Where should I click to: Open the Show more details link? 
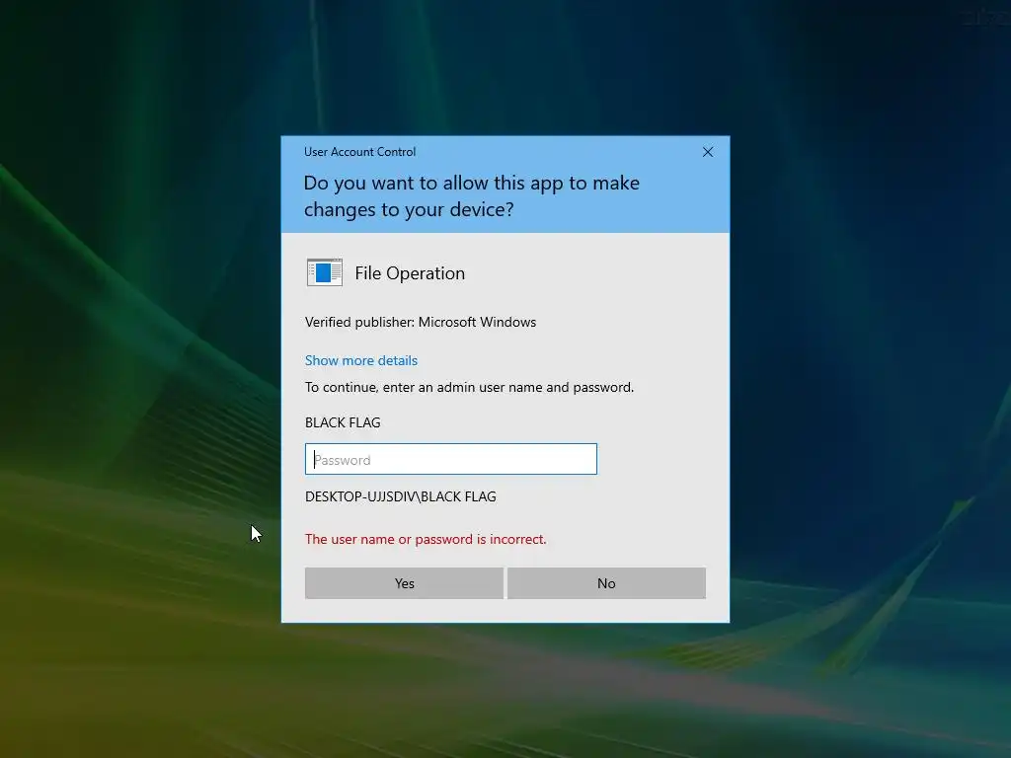click(x=361, y=360)
